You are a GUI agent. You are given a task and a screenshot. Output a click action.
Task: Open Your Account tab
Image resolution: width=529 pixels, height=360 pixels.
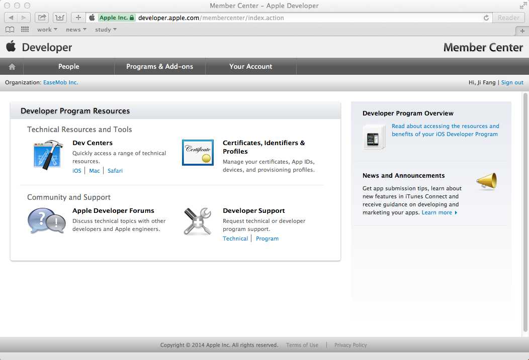250,66
